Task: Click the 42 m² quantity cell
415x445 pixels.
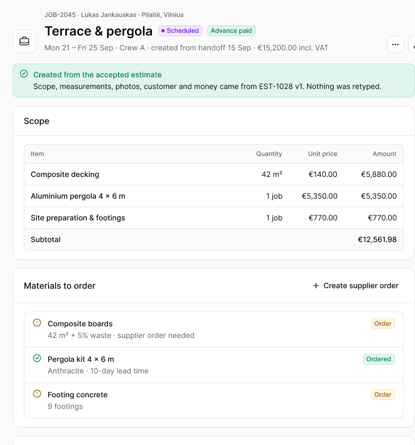Action: pyautogui.click(x=272, y=174)
